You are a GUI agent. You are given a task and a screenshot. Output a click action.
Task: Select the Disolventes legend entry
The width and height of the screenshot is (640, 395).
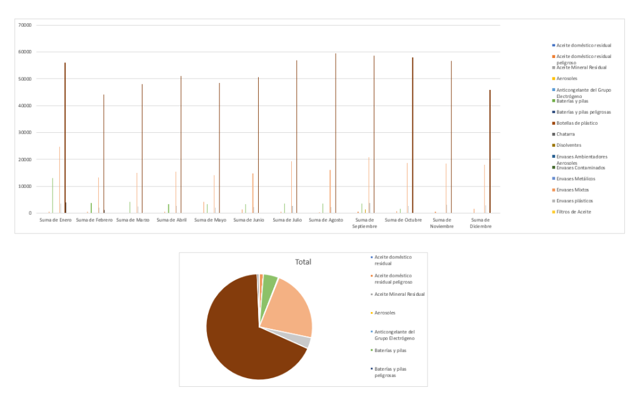[x=567, y=145]
